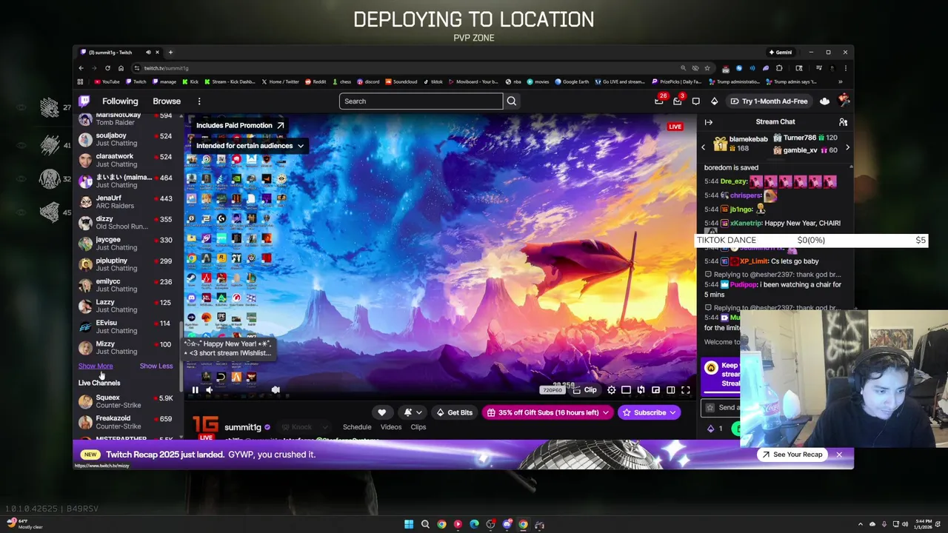Enter fullscreen on the video player
Viewport: 948px width, 533px height.
pyautogui.click(x=685, y=390)
